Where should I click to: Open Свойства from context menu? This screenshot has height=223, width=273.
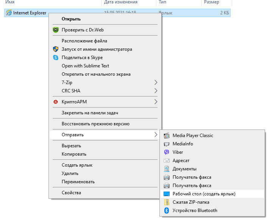click(105, 193)
